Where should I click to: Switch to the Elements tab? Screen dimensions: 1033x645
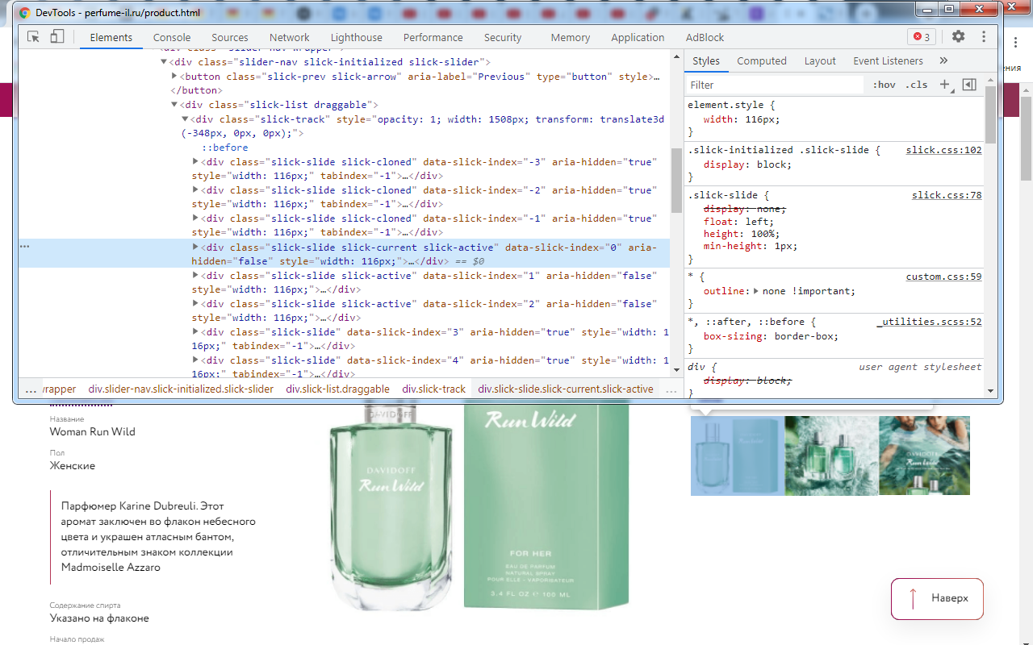click(x=111, y=37)
